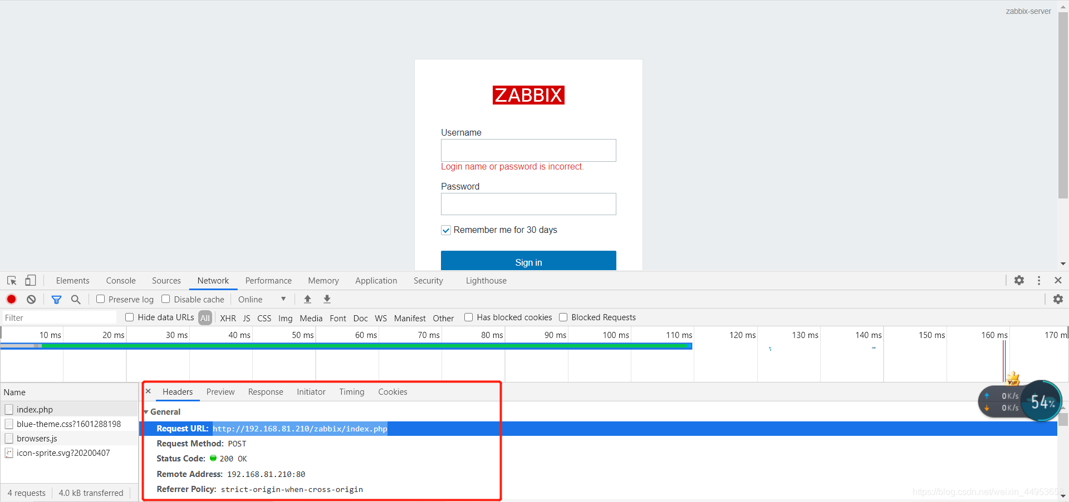Import HAR file upload arrow icon
Screen dimensions: 1069x502
[307, 299]
